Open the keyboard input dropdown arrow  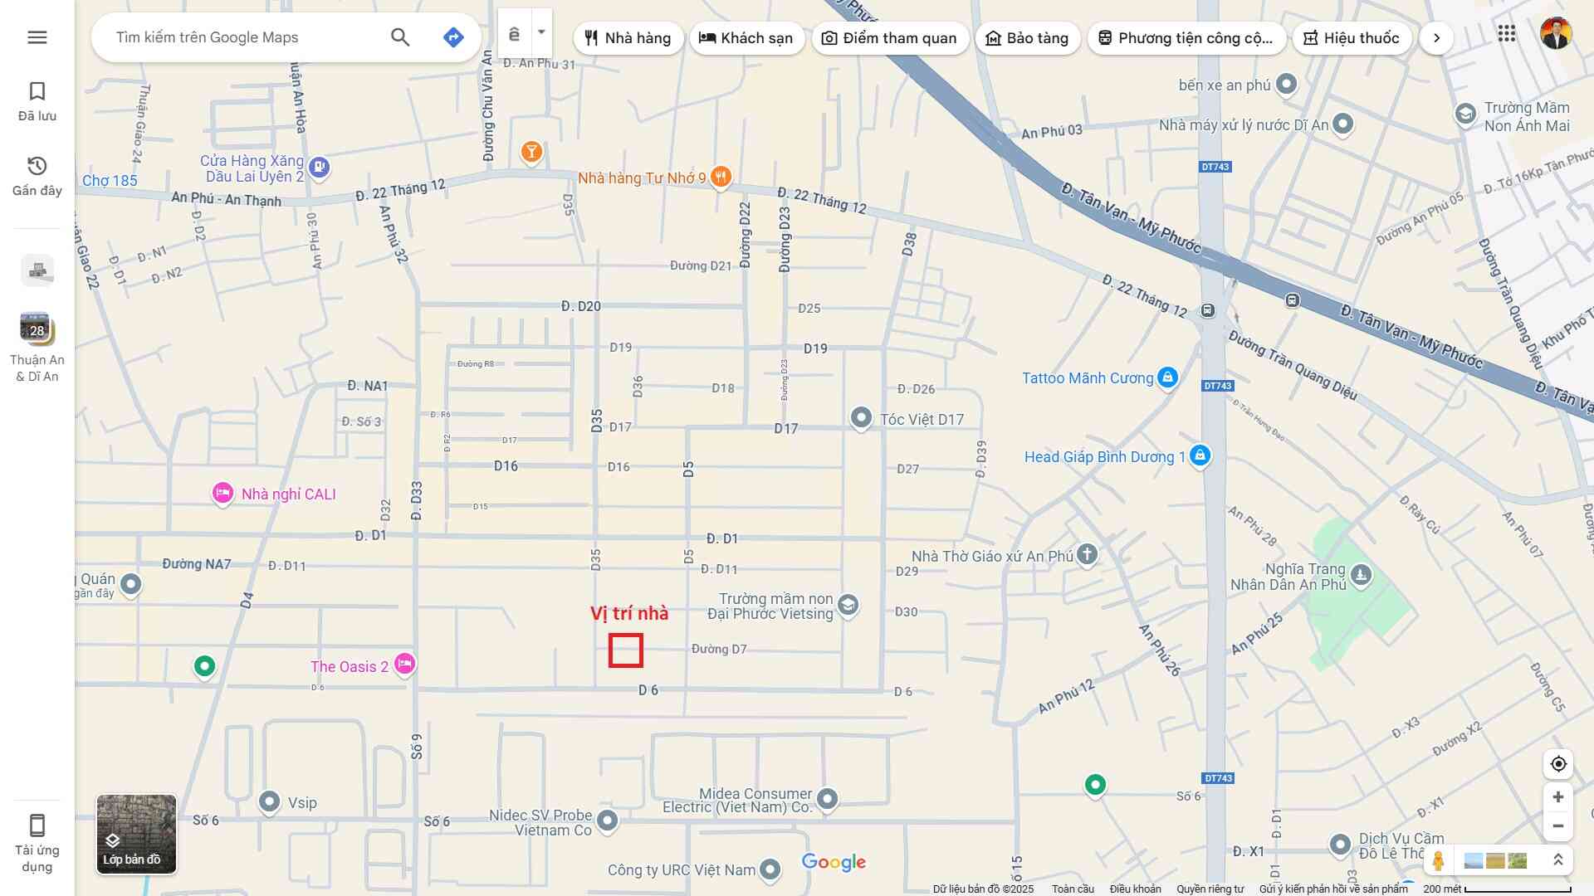point(541,32)
